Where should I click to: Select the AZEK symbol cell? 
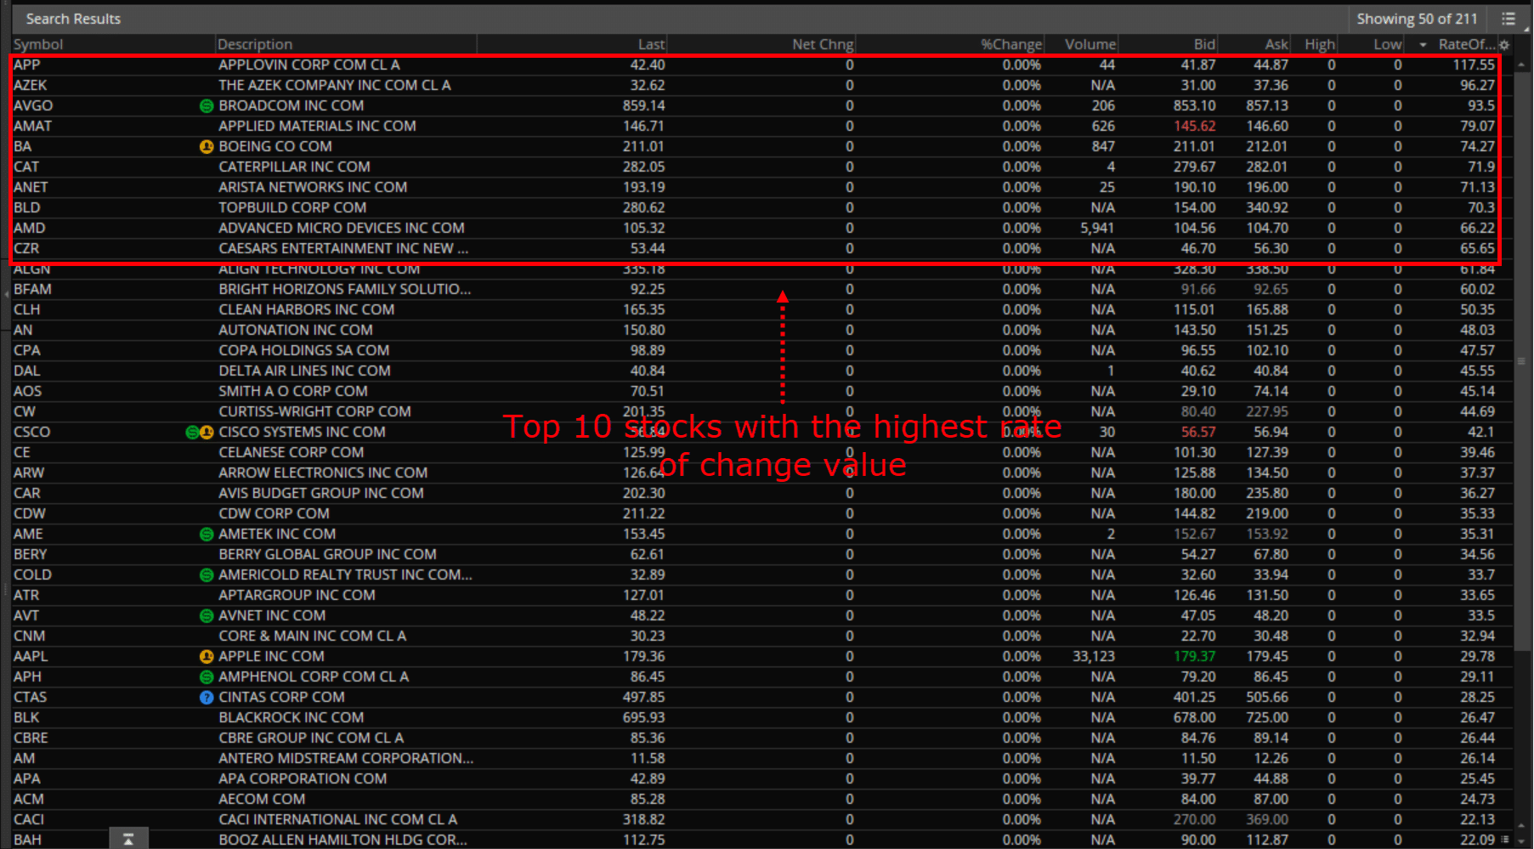(x=31, y=85)
